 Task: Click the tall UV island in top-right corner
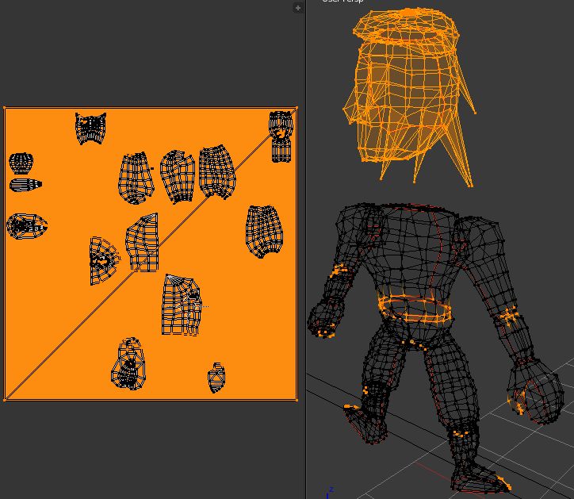tap(281, 136)
